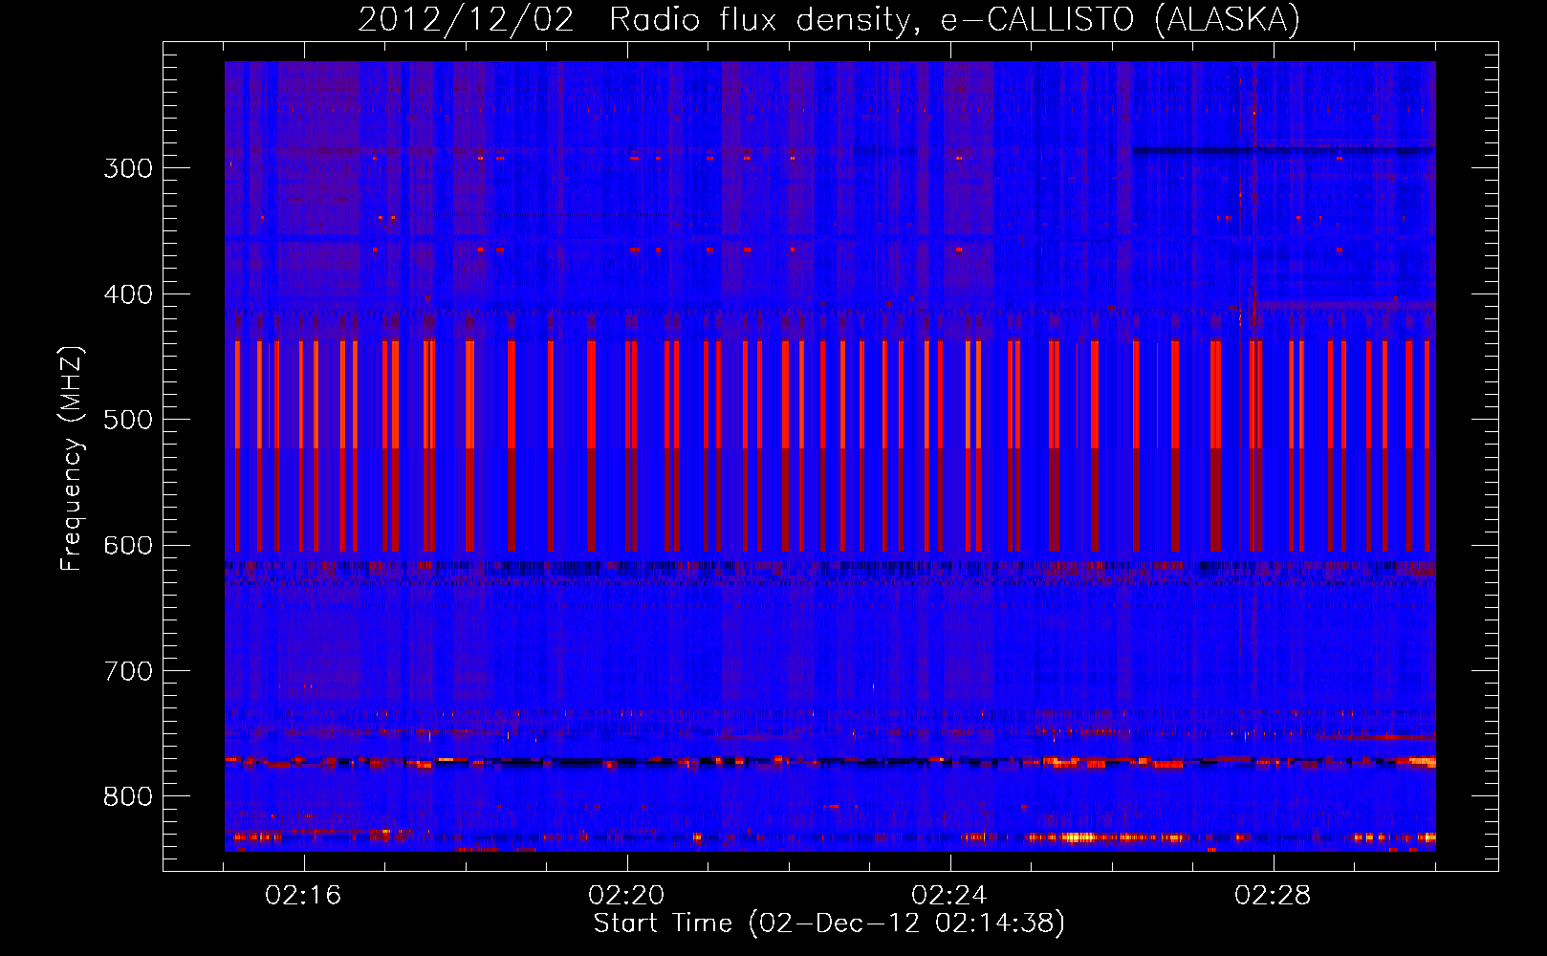Screen dimensions: 1547x956
Task: Click the plot title "Radio flux density, e-CALLISTO (ALASKA)"
Action: (954, 20)
